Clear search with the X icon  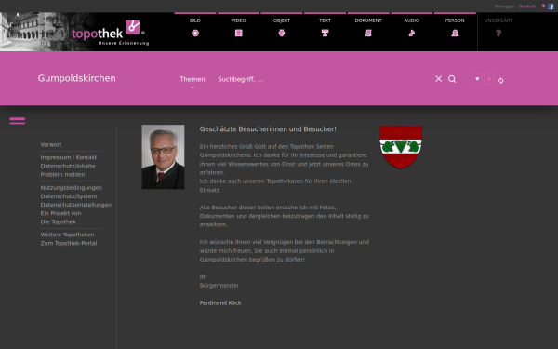point(438,79)
